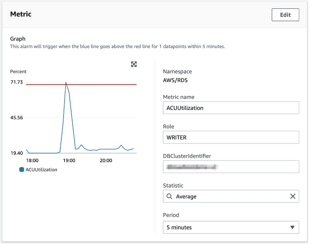Image resolution: width=309 pixels, height=244 pixels.
Task: Expand the 5 minutes period selector
Action: pyautogui.click(x=231, y=227)
